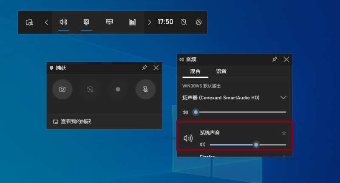Close the 捕获 capture widget
The height and width of the screenshot is (183, 340).
coord(156,68)
